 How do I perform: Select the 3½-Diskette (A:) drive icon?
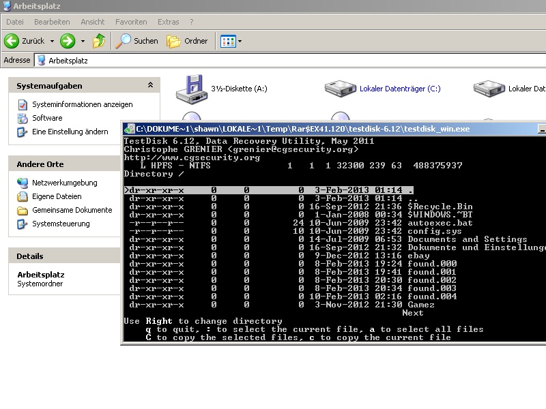pyautogui.click(x=192, y=89)
